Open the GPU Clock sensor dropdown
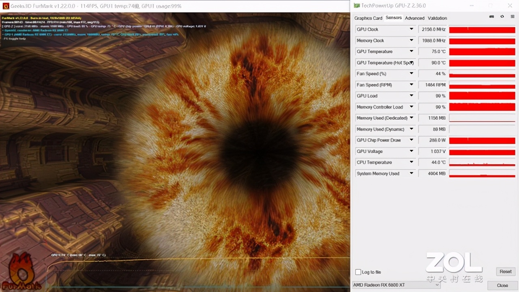The height and width of the screenshot is (292, 519). 411,29
